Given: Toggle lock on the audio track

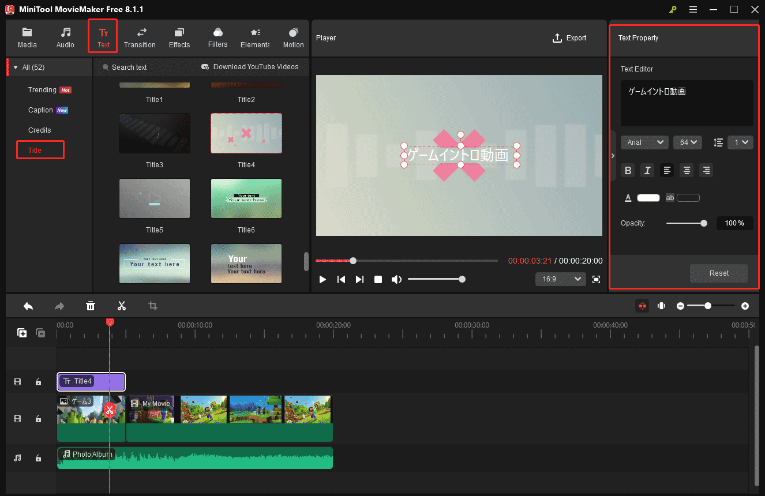Looking at the screenshot, I should 38,458.
